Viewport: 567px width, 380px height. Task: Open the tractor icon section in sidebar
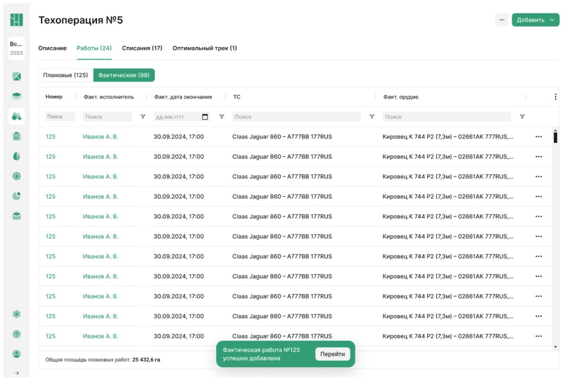[17, 116]
